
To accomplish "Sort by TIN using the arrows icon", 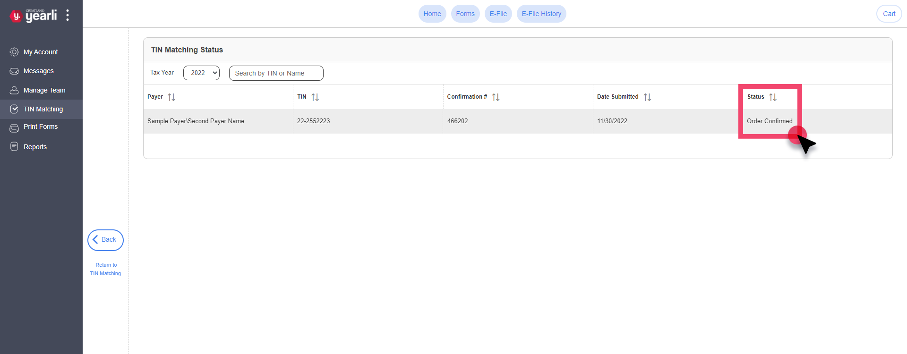I will 315,97.
